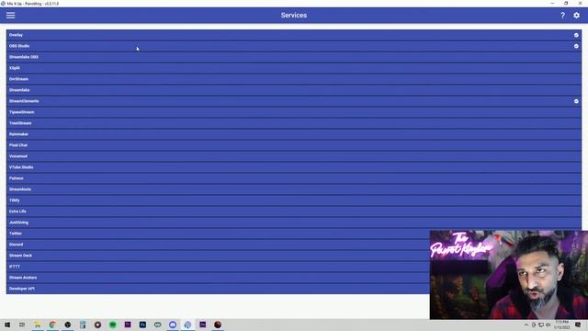Expand the Streamlabs service row
This screenshot has width=588, height=331.
(x=294, y=90)
